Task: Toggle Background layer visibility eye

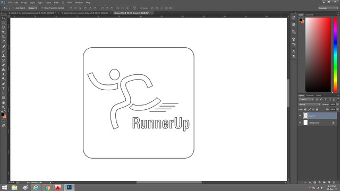Action: click(300, 123)
